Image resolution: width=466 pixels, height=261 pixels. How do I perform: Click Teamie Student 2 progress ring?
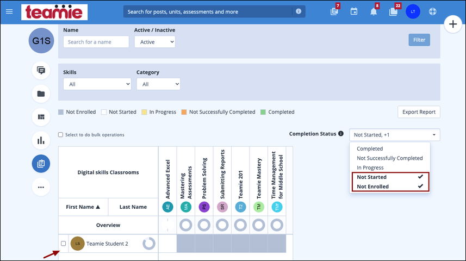(x=149, y=244)
